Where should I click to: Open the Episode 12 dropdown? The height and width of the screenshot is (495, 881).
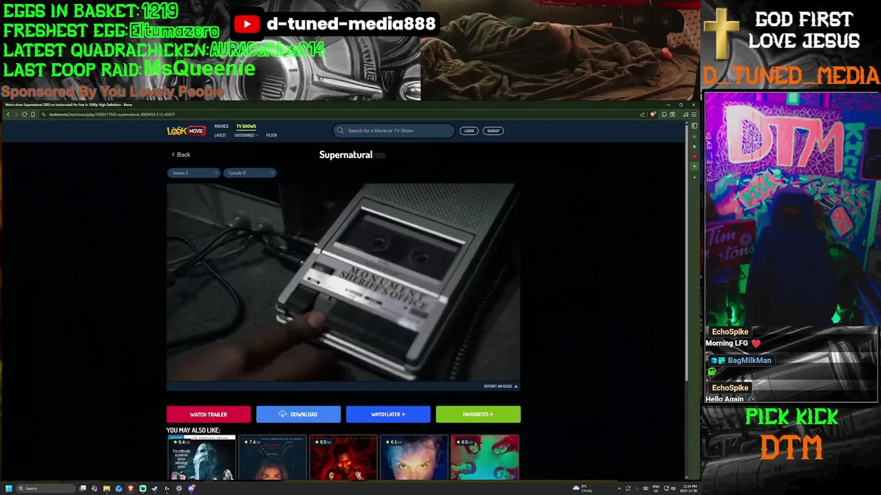pos(249,173)
